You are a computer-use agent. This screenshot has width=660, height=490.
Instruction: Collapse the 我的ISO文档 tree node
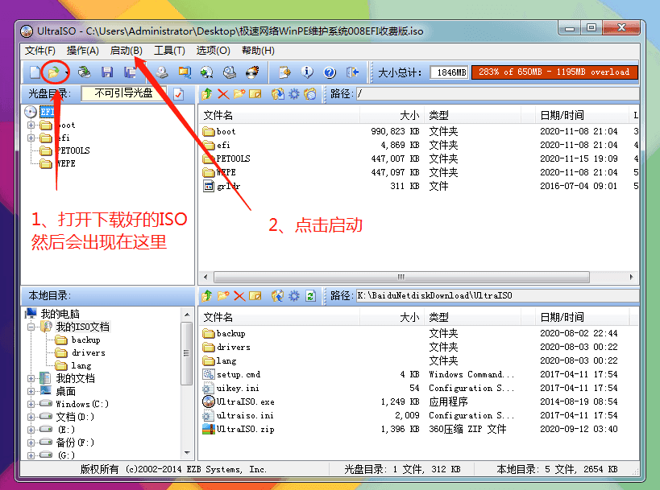click(29, 327)
